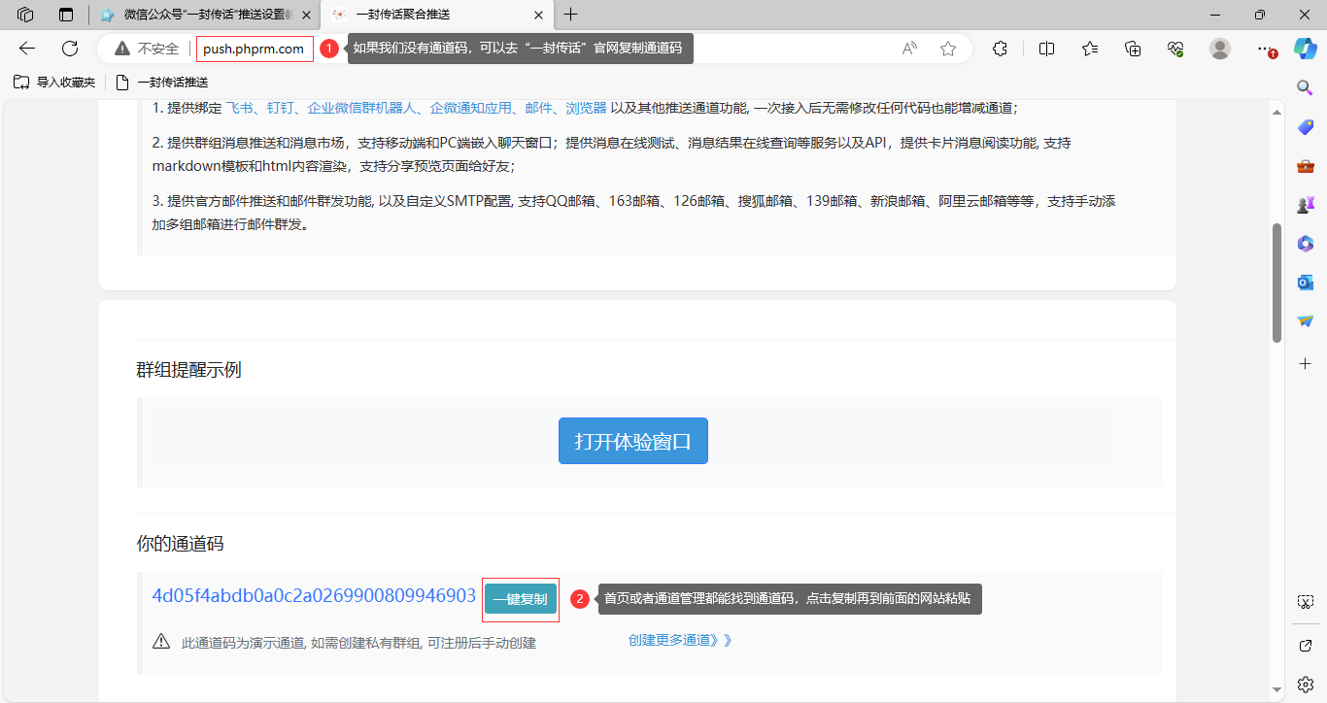Open 导入收藏夹 bookmarks folder
Screen dimensions: 1327x703
pos(54,83)
